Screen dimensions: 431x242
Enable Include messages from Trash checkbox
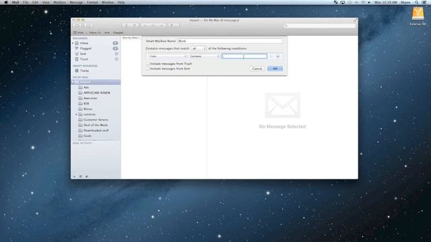(148, 64)
